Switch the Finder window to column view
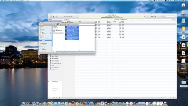Image resolution: width=188 pixels, height=106 pixels. coord(58,24)
